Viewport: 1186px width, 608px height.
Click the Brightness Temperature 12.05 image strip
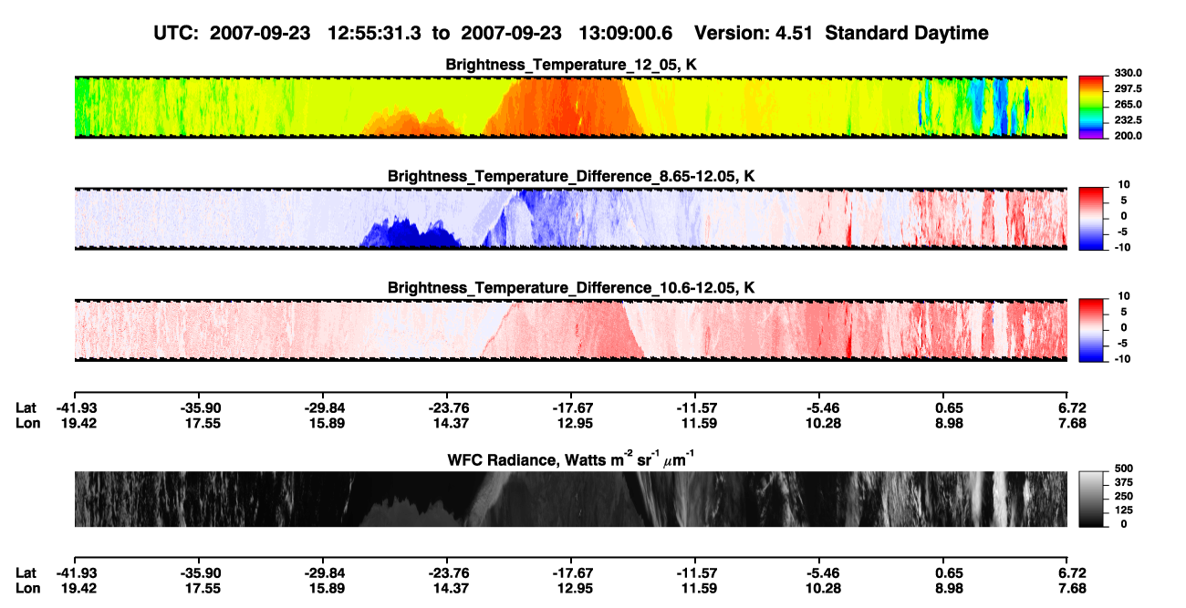(x=570, y=107)
